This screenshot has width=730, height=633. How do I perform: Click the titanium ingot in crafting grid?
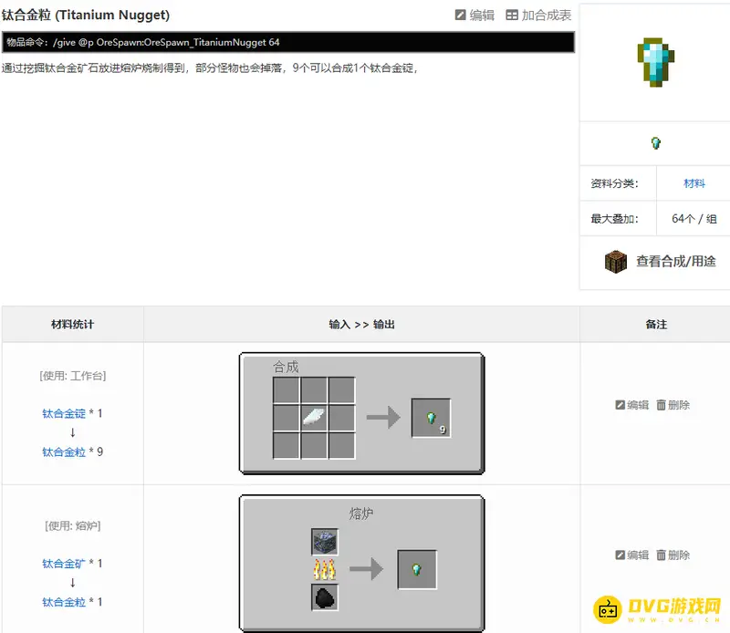click(x=314, y=417)
